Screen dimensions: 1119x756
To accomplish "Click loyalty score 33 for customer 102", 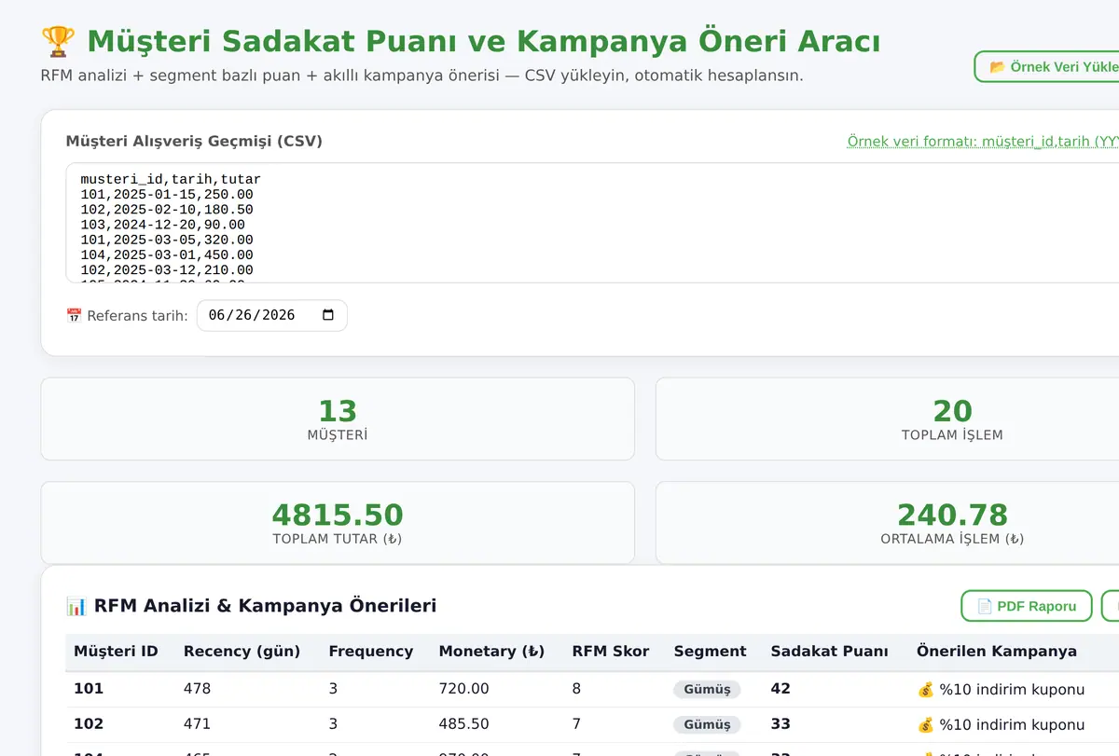I will [781, 724].
